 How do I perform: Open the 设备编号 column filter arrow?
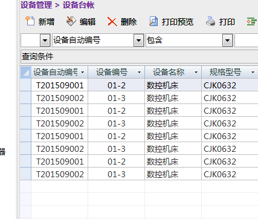click(x=139, y=72)
